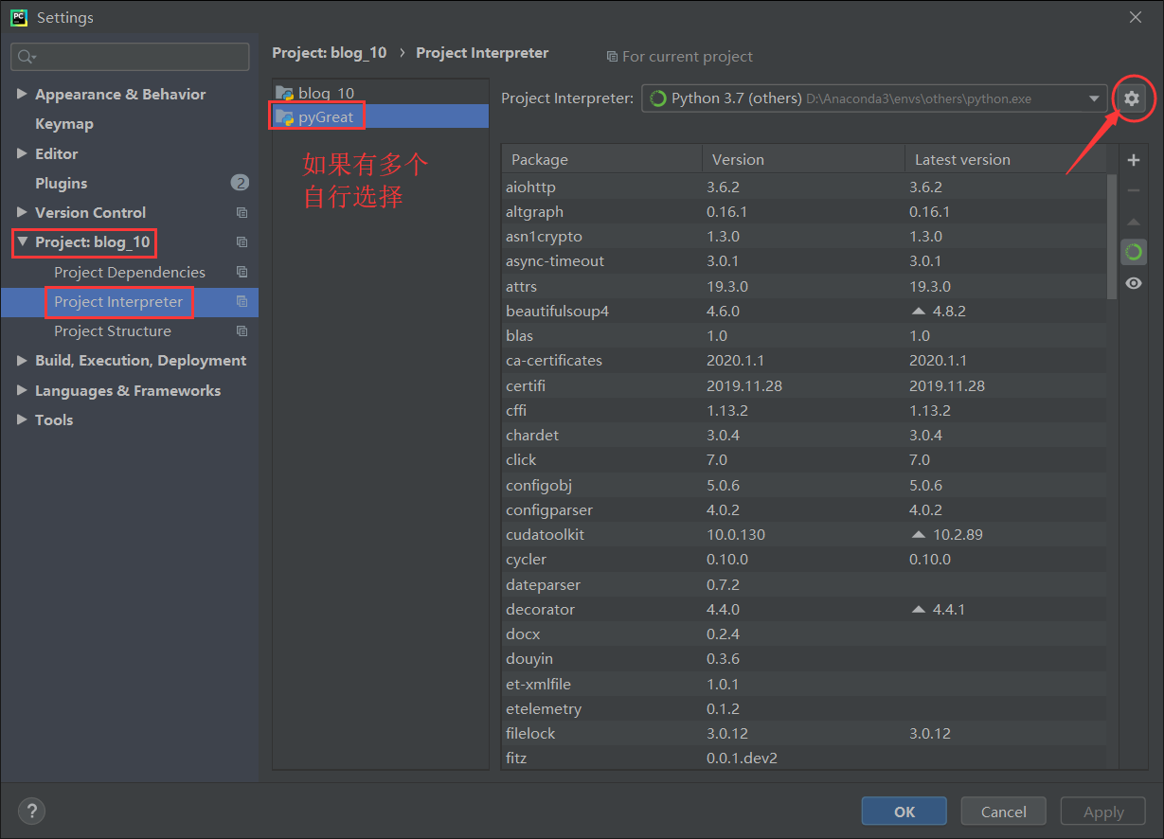Viewport: 1164px width, 839px height.
Task: Click copy icon next to Project Interpreter
Action: click(x=242, y=302)
